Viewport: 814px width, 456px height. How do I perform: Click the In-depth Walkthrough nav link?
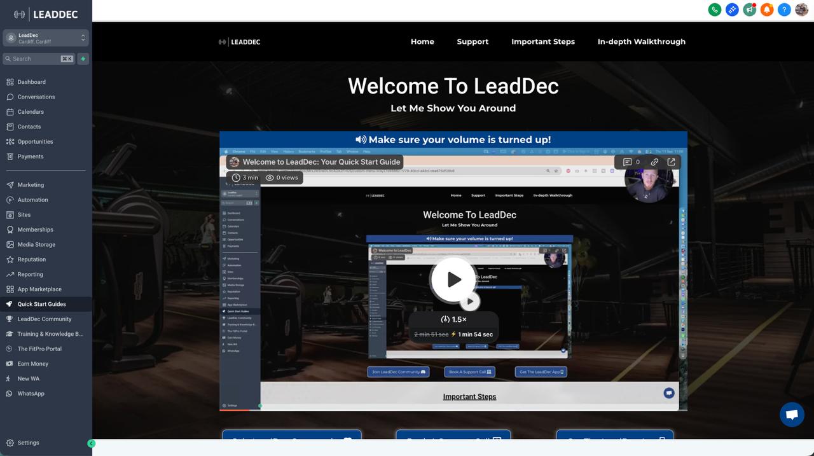point(642,41)
